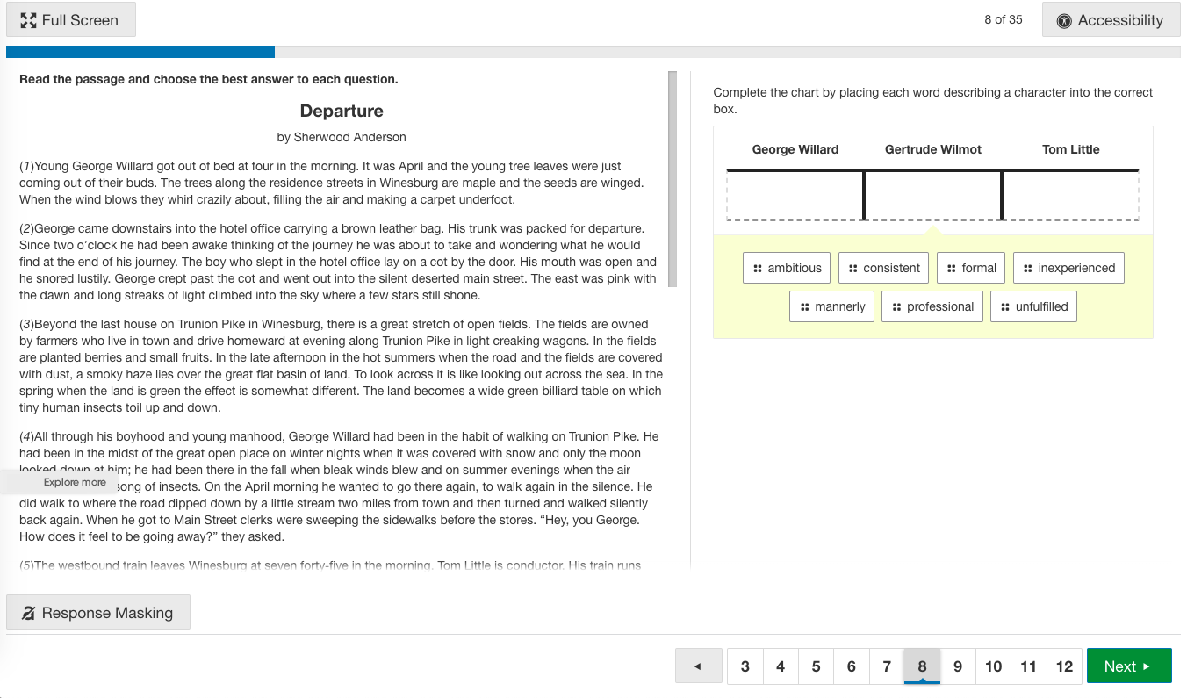Click the '8 of 35' question counter
This screenshot has height=698, width=1187.
(x=1004, y=19)
